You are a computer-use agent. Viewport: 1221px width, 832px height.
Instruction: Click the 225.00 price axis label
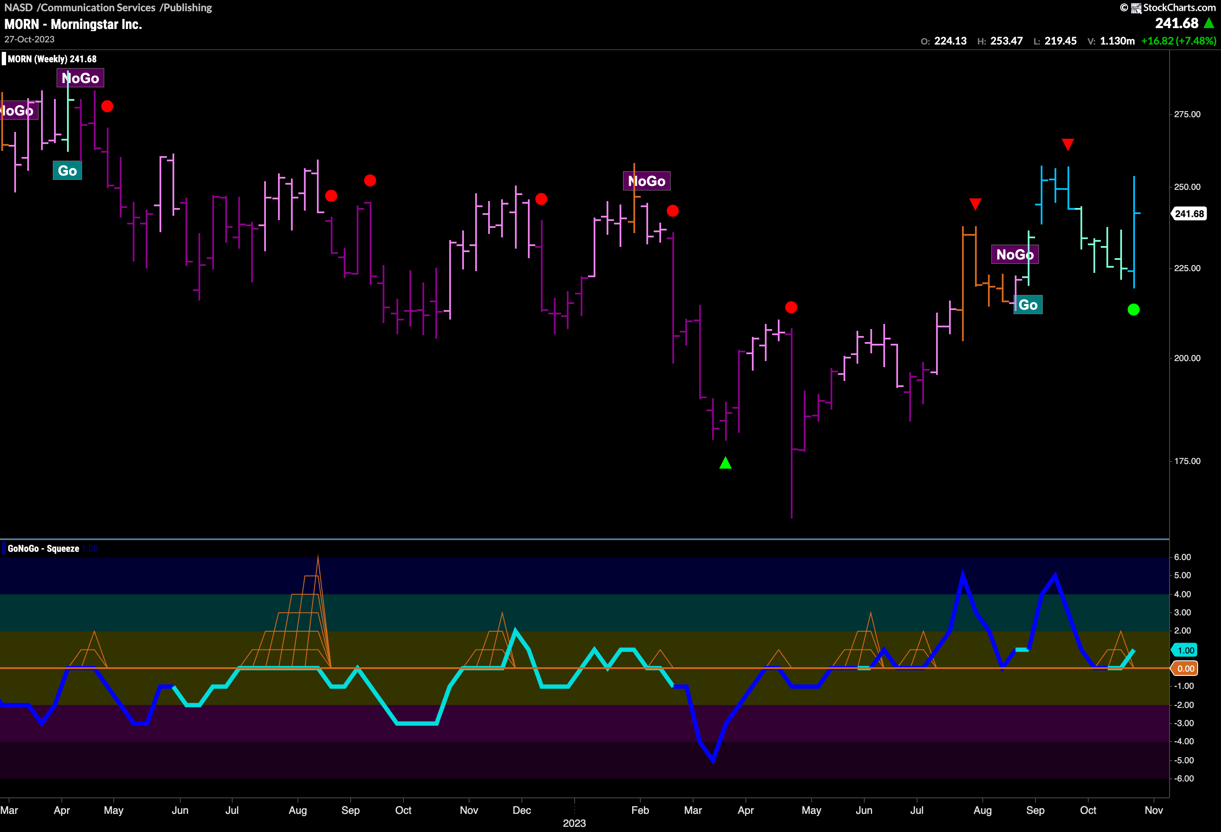click(x=1187, y=268)
